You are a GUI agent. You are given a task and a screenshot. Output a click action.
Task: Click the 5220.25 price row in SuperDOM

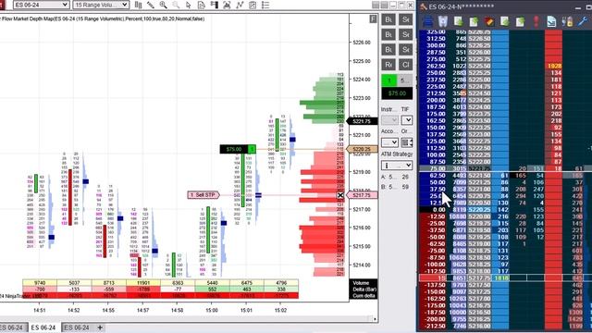coord(479,210)
